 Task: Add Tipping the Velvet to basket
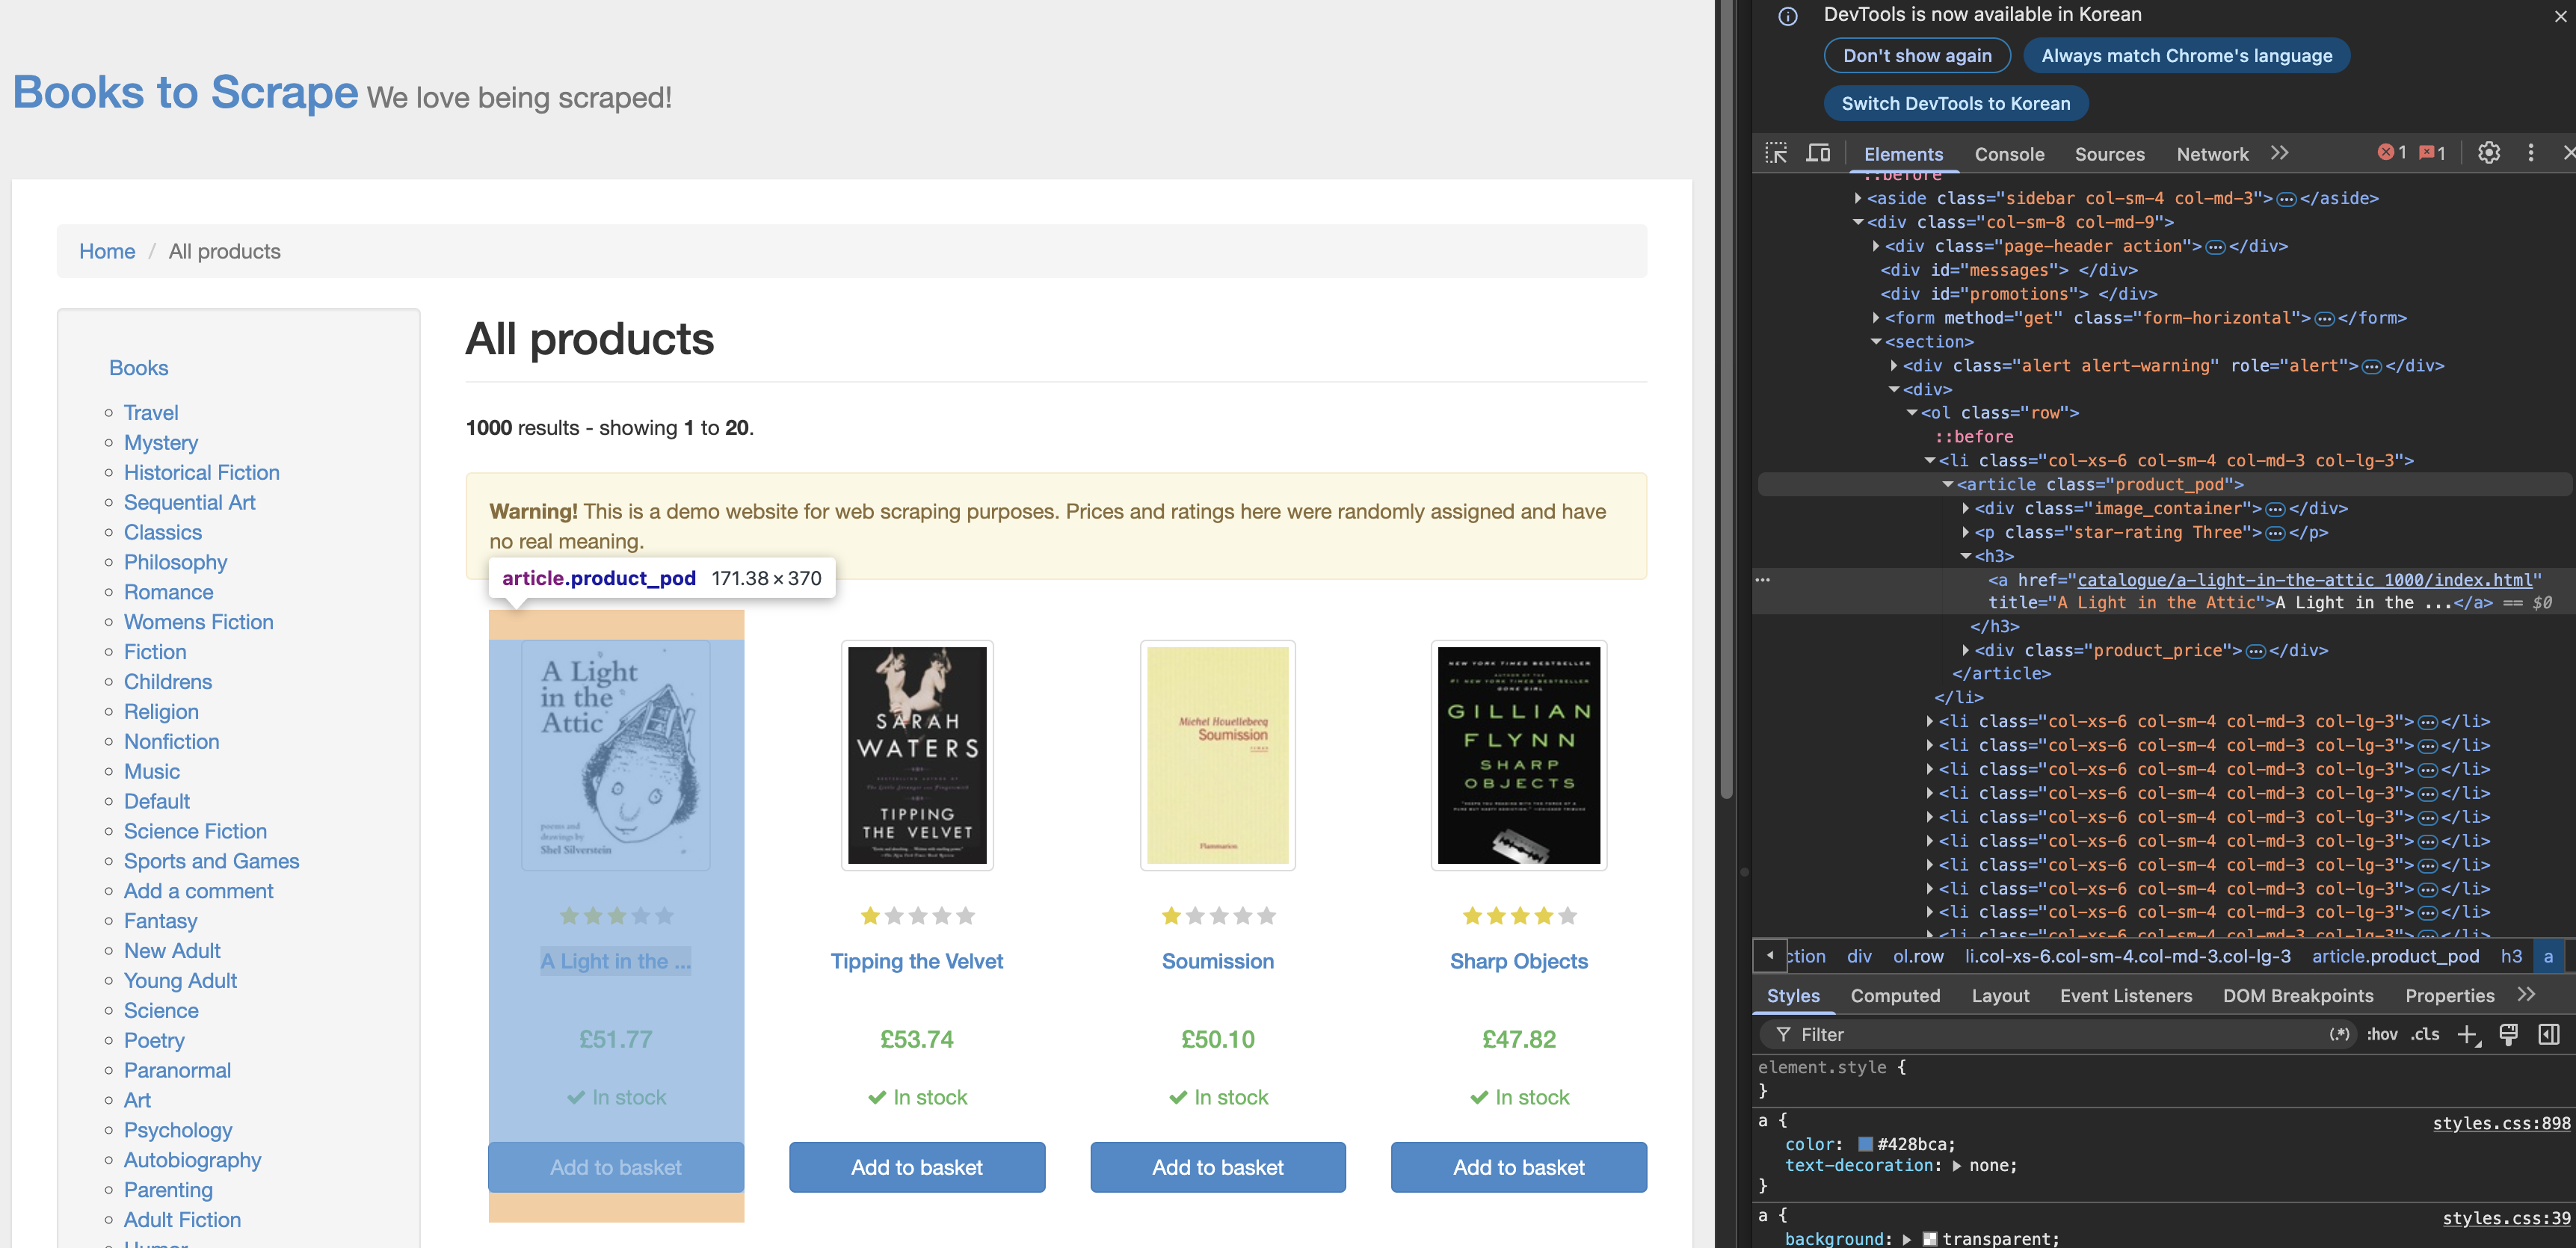click(x=917, y=1167)
